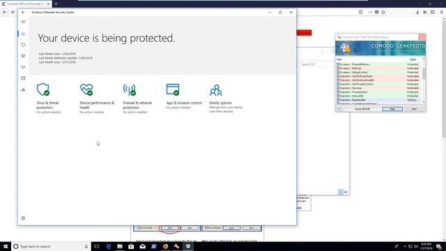This screenshot has width=446, height=251.
Task: Bookmark this page with star icon
Action: click(x=383, y=13)
